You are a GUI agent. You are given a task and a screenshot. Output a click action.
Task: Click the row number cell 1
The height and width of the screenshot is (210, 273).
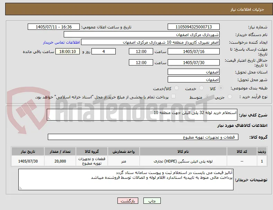tap(262, 161)
